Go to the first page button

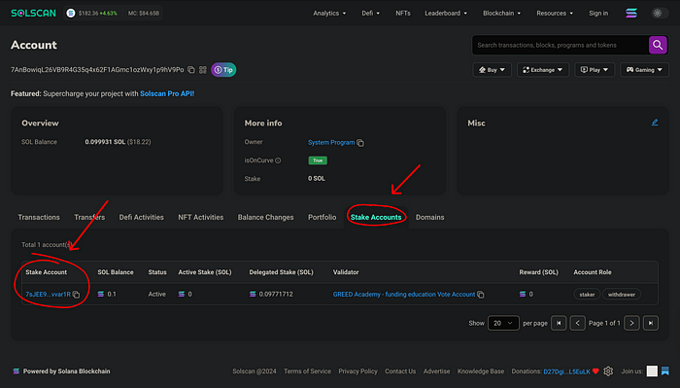(559, 323)
